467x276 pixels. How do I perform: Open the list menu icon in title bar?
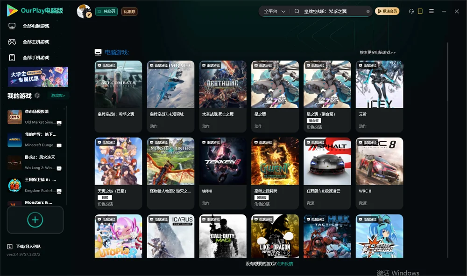pyautogui.click(x=431, y=11)
